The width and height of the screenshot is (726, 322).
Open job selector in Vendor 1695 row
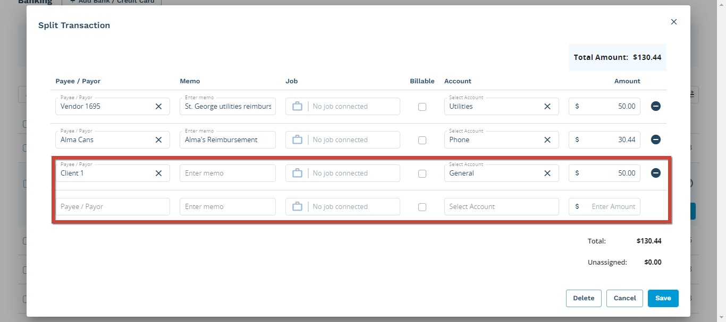point(342,106)
